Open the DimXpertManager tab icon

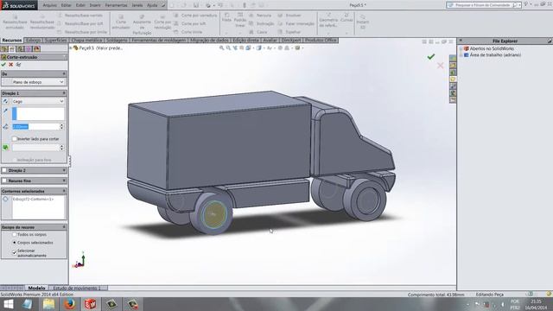29,49
